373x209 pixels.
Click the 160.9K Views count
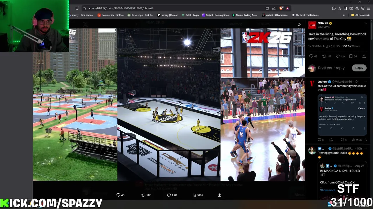[351, 46]
